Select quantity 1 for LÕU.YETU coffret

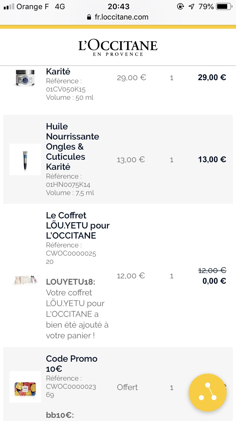point(171,276)
